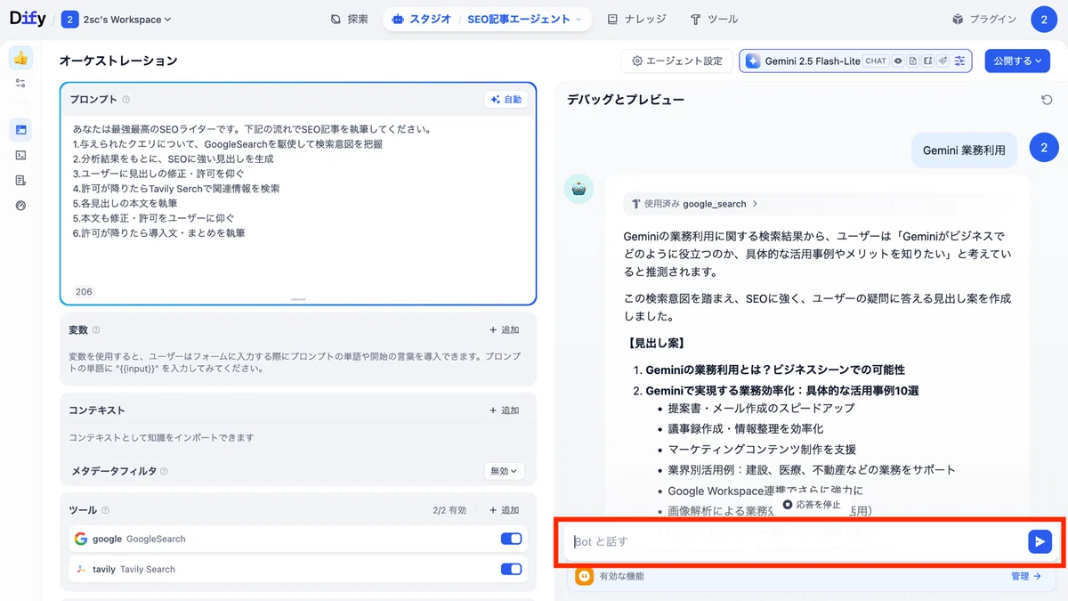Open the Gemini 2.5 Flash-Lite model selector
The image size is (1068, 601).
point(855,61)
